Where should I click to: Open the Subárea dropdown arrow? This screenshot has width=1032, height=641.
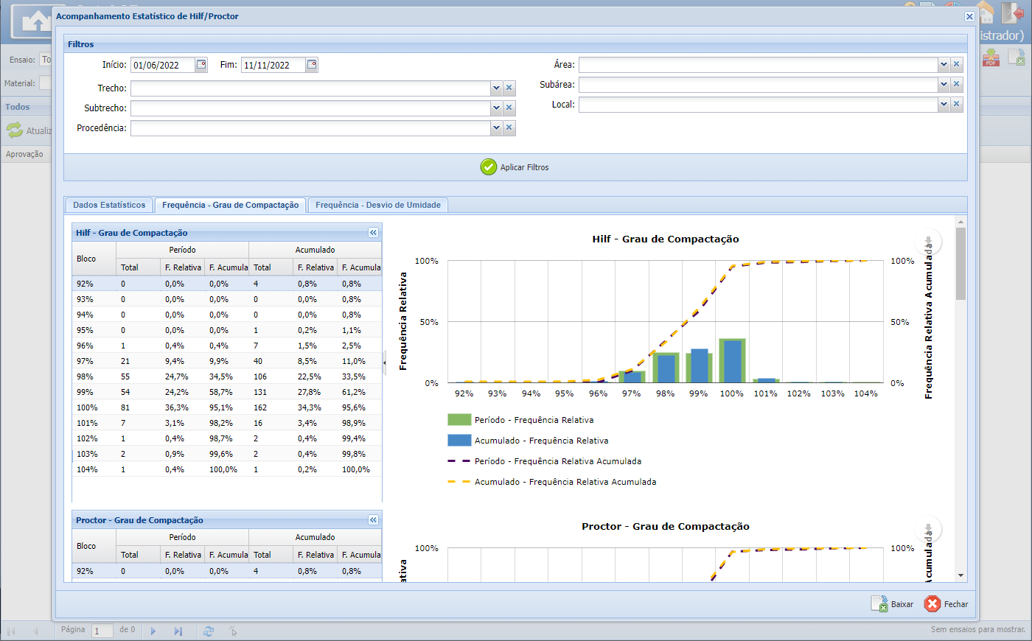click(x=944, y=84)
